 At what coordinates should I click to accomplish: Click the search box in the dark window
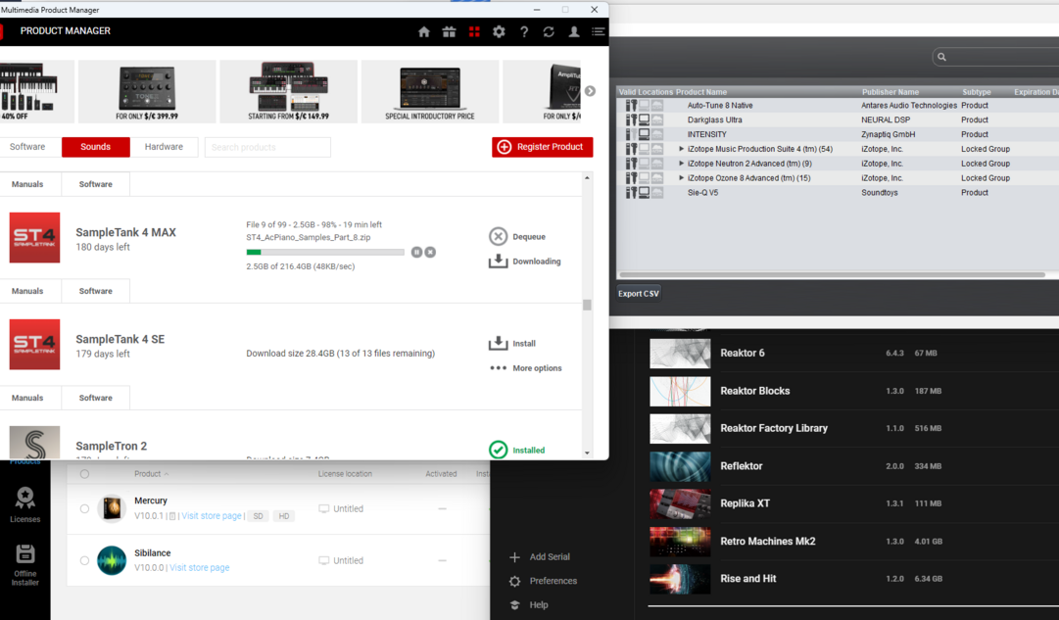[996, 57]
